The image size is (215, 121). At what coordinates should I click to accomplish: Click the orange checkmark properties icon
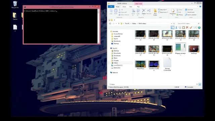[x=191, y=28]
